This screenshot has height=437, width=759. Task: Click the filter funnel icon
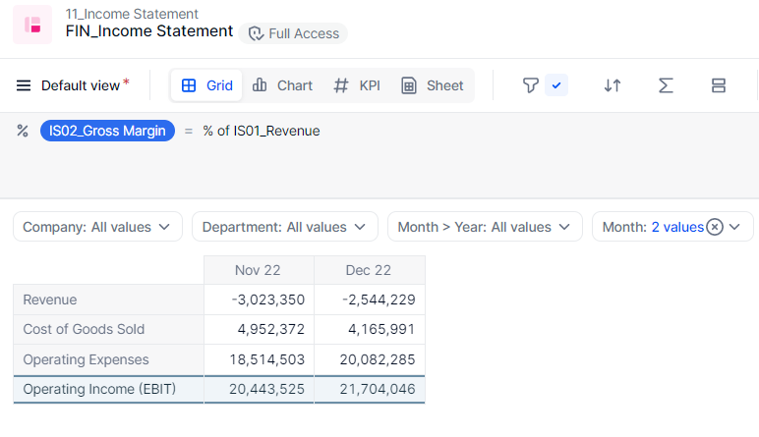531,85
